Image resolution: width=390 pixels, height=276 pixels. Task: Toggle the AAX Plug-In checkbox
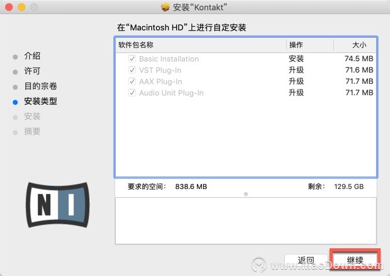[x=132, y=81]
